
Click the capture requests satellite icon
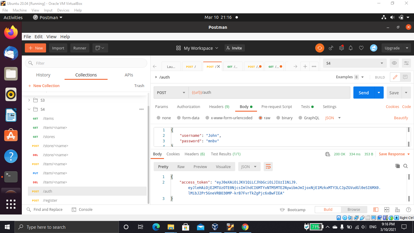click(x=331, y=48)
